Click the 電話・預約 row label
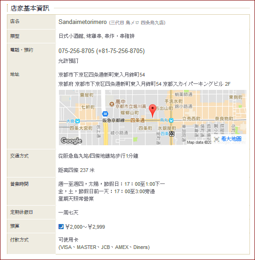 22,50
